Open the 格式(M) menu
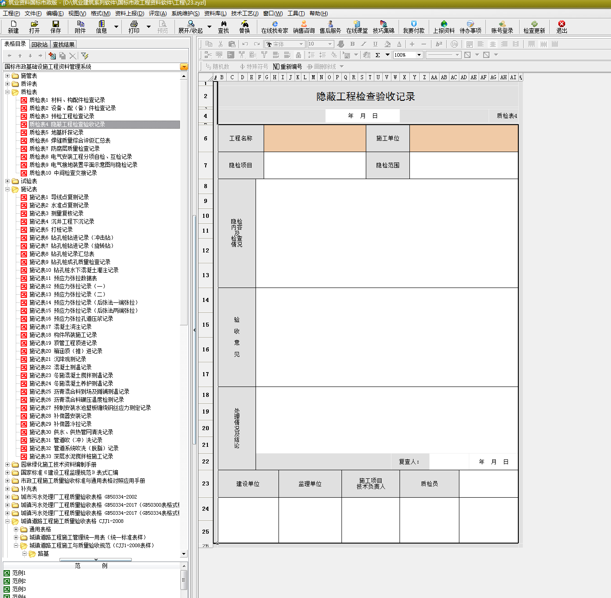The width and height of the screenshot is (611, 598). (x=100, y=13)
